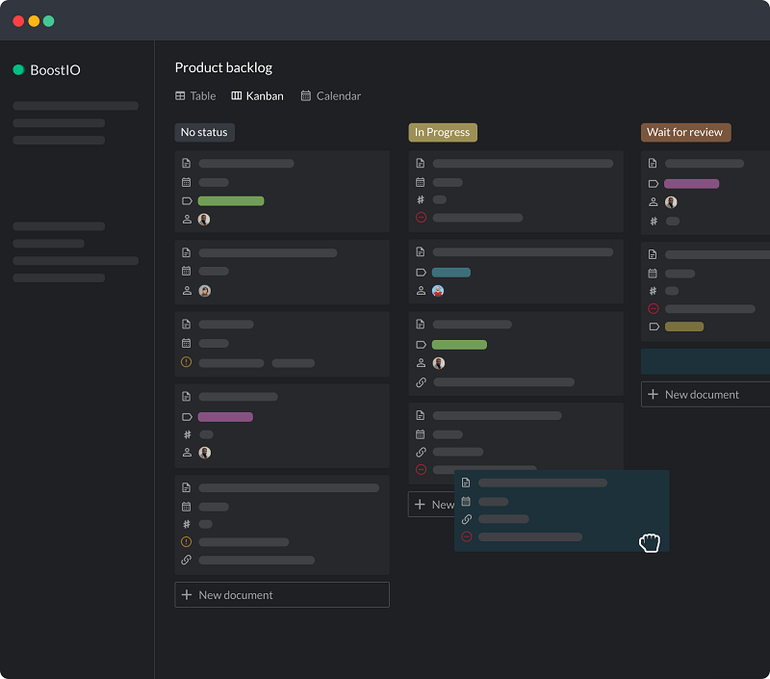Click New document in No status column

(282, 595)
